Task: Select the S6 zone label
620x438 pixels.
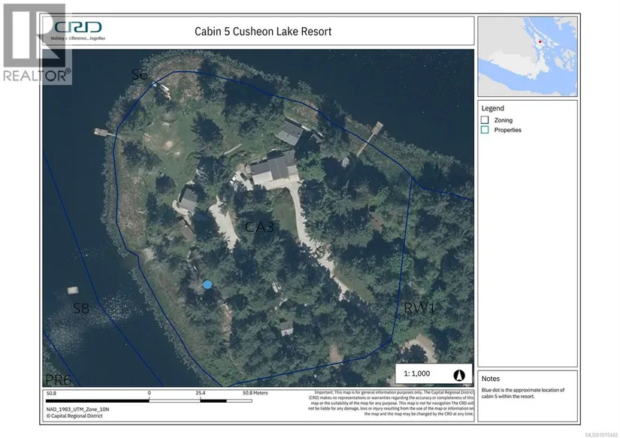Action: [x=140, y=74]
